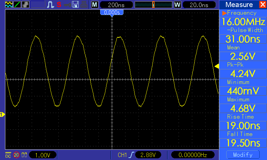Click the printer icon
This screenshot has height=160, width=267.
click(x=84, y=5)
